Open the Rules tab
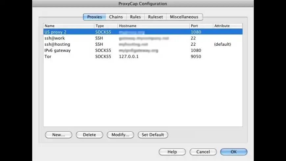 click(135, 17)
